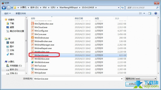This screenshot has height=90, width=161.
Task: Click the WnDictInst.exe file icon
Action: coord(32,38)
